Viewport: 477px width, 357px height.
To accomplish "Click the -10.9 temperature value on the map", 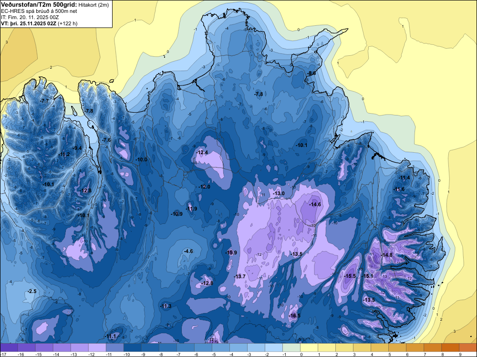I will (x=176, y=214).
